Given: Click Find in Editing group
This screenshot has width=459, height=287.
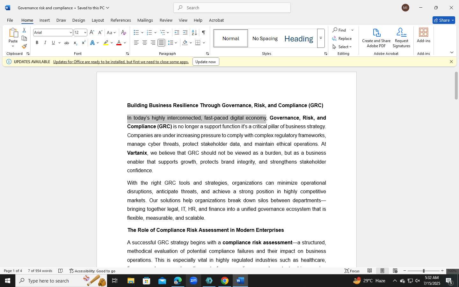Looking at the screenshot, I should point(340,30).
